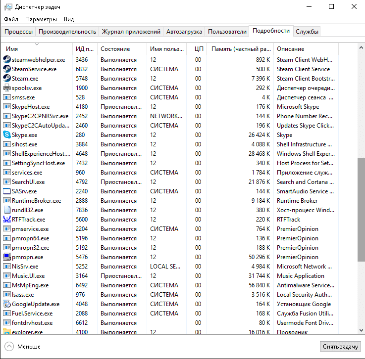Open the Файл menu

click(11, 19)
